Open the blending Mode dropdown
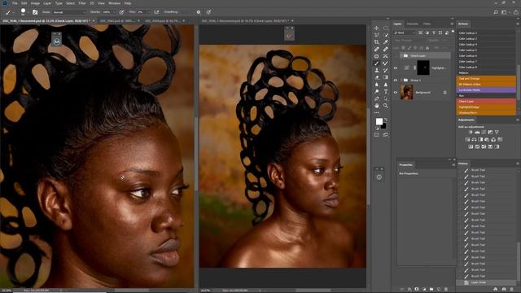 click(x=68, y=12)
